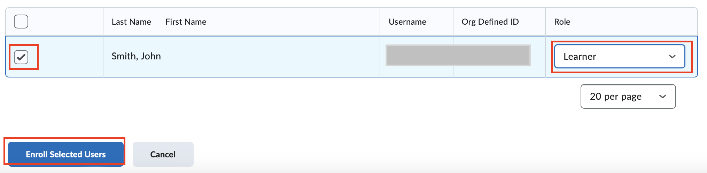Click the chevron arrow in Learner dropdown
The height and width of the screenshot is (173, 707).
672,56
